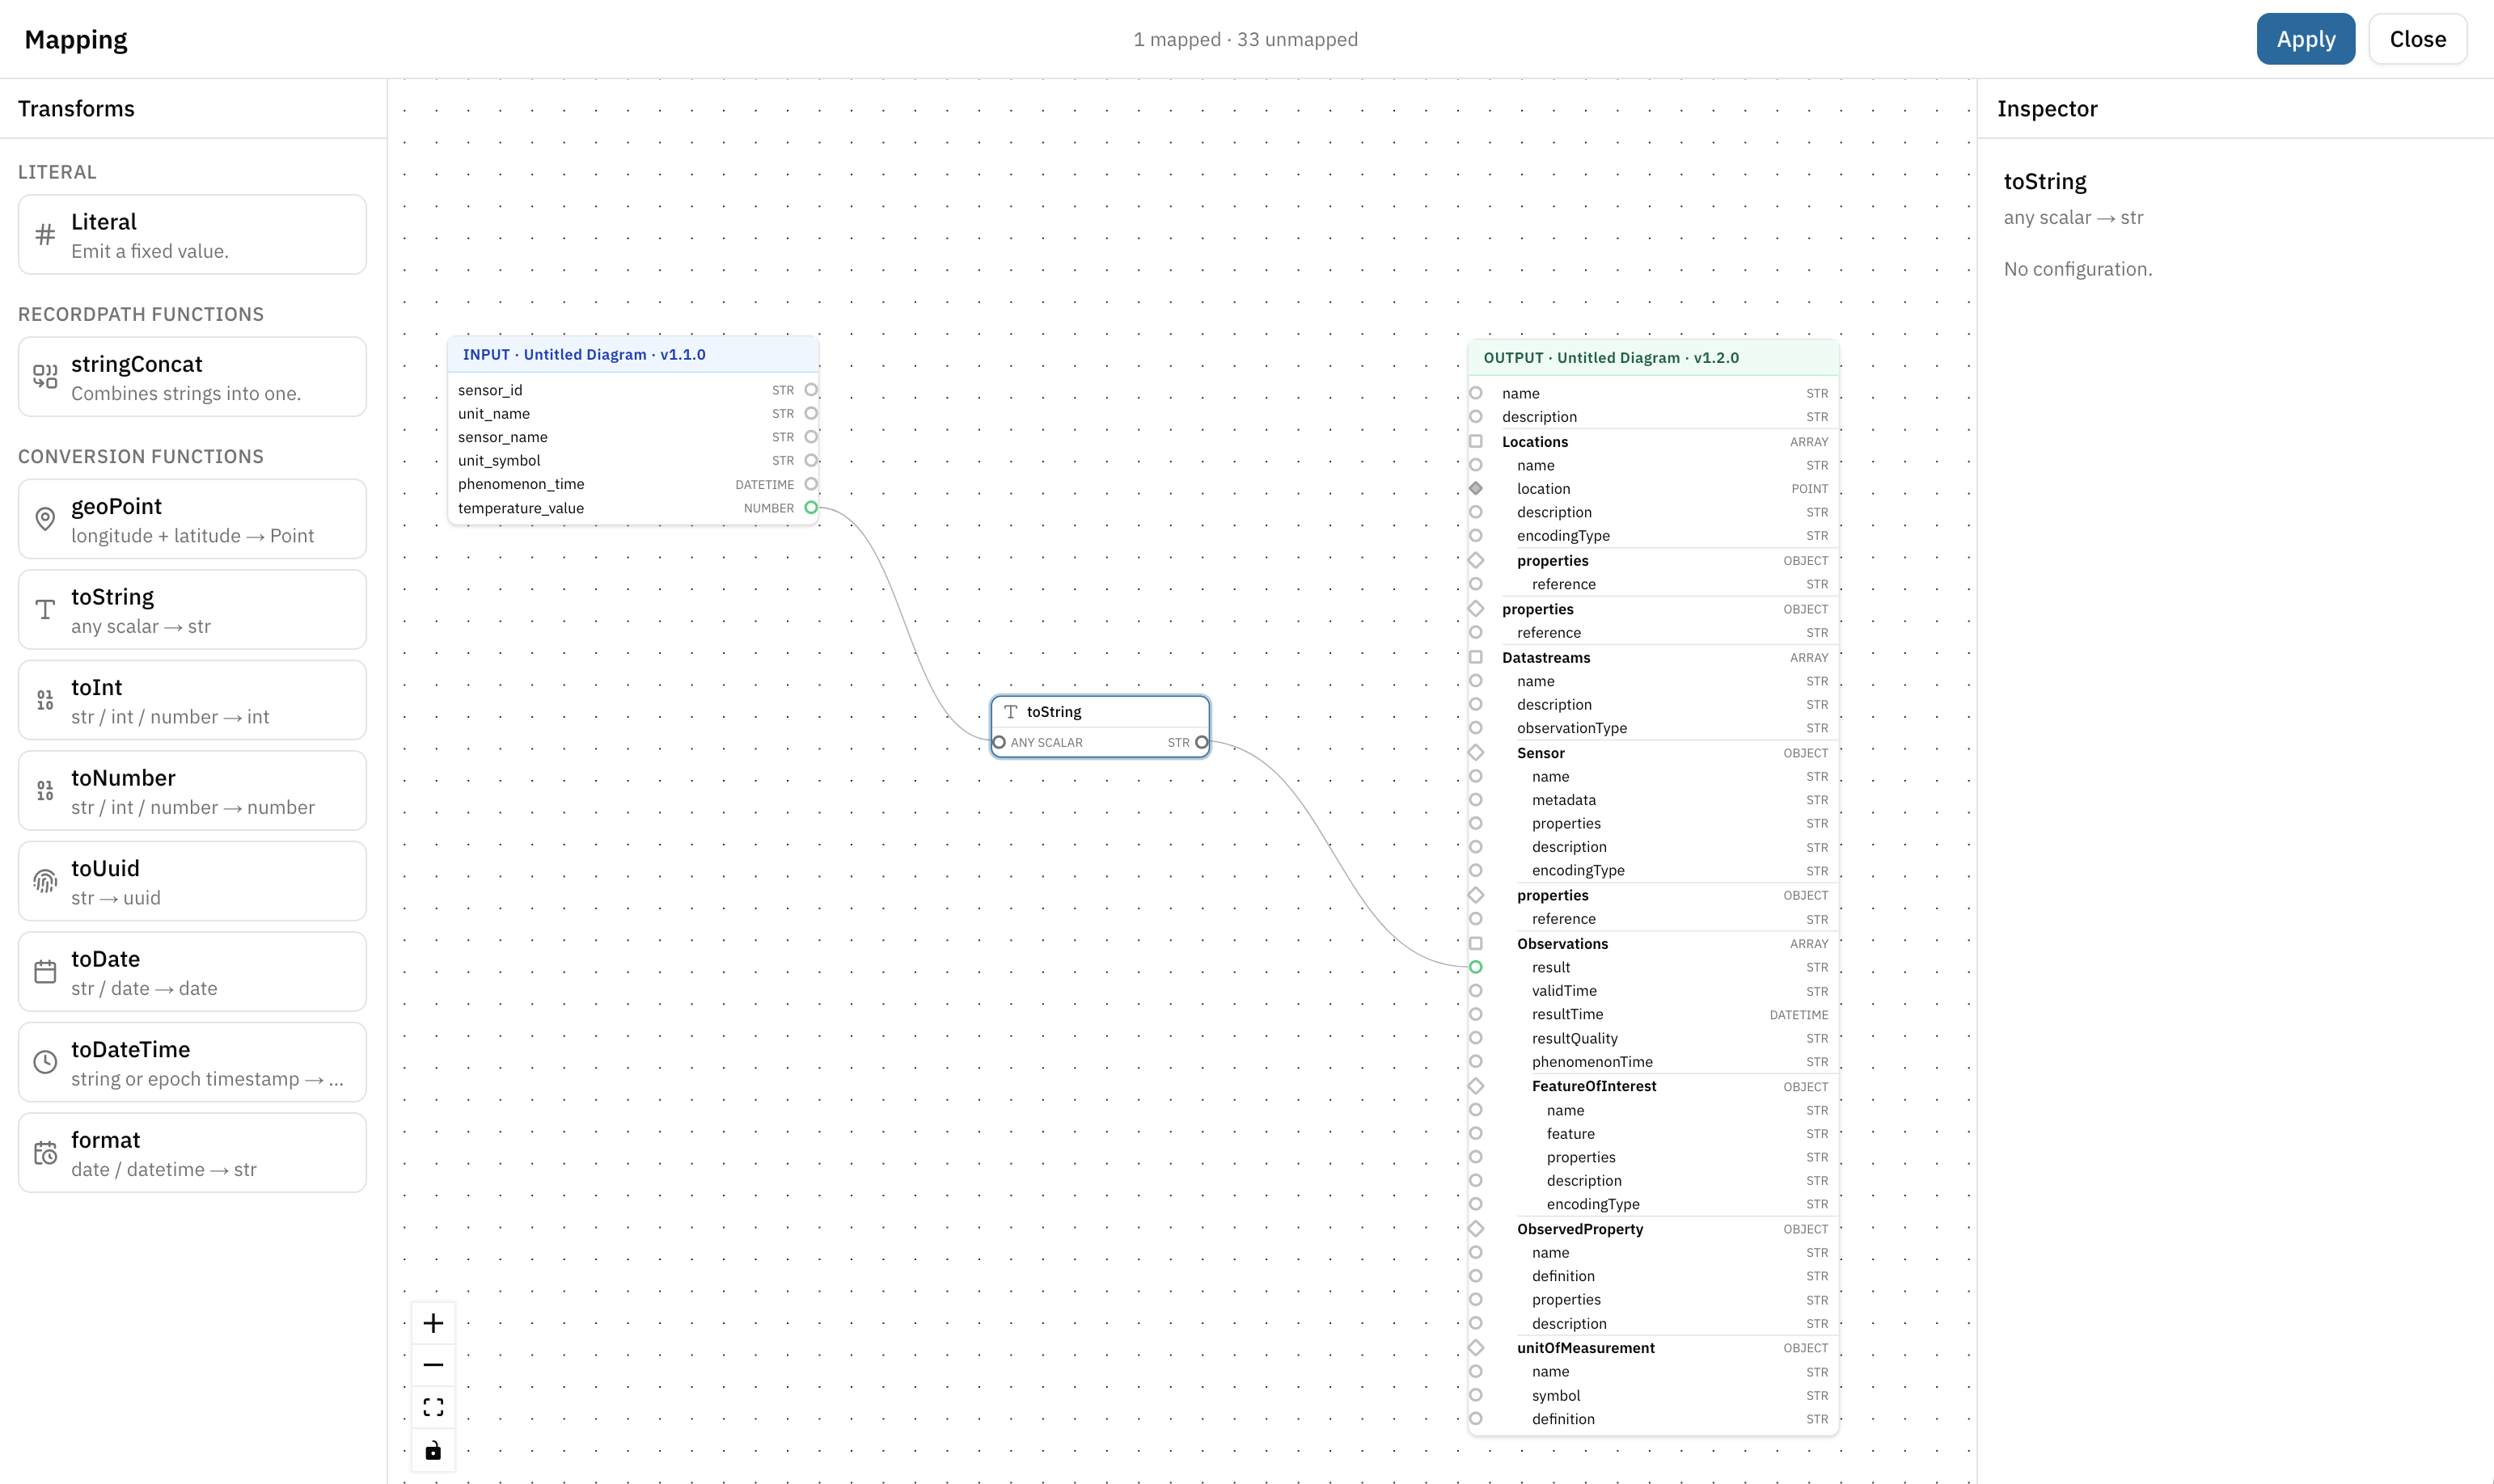The height and width of the screenshot is (1484, 2494).
Task: Select the toUuid transform card
Action: [x=192, y=881]
